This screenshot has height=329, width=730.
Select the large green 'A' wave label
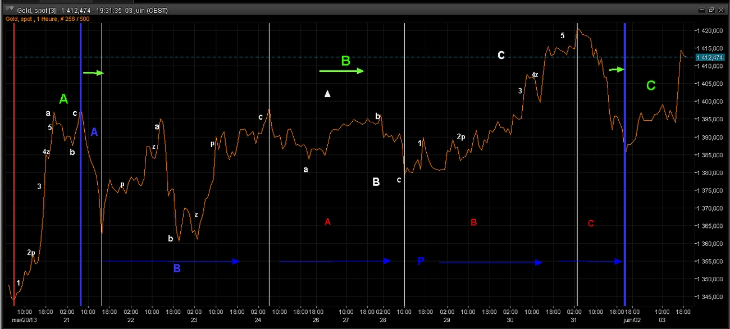(x=63, y=99)
